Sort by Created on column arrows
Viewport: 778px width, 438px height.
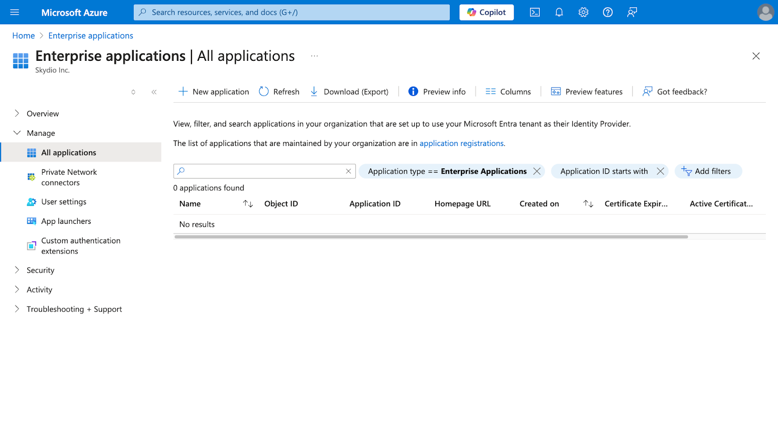[588, 204]
